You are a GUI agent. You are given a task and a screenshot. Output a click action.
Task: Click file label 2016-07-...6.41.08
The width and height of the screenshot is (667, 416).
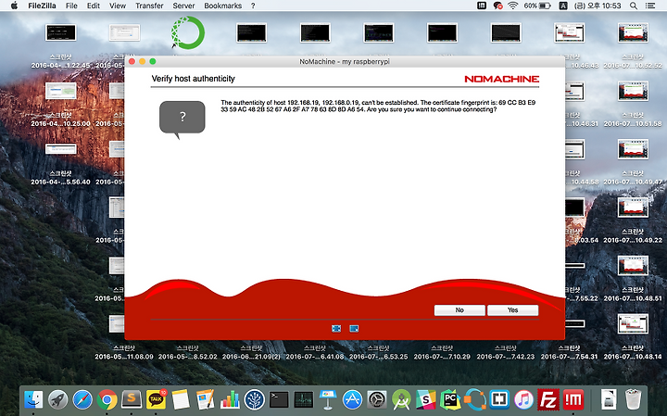315,357
